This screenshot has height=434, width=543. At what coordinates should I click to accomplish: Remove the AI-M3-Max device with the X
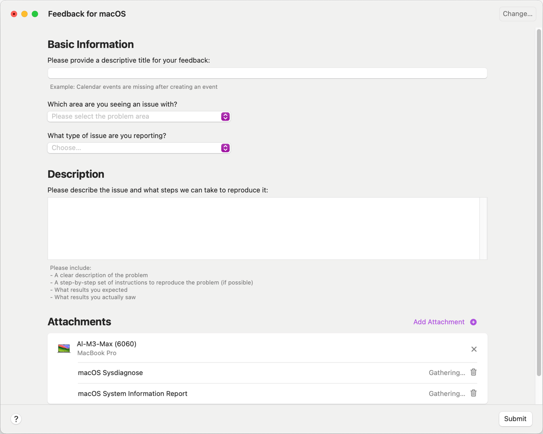(x=474, y=349)
